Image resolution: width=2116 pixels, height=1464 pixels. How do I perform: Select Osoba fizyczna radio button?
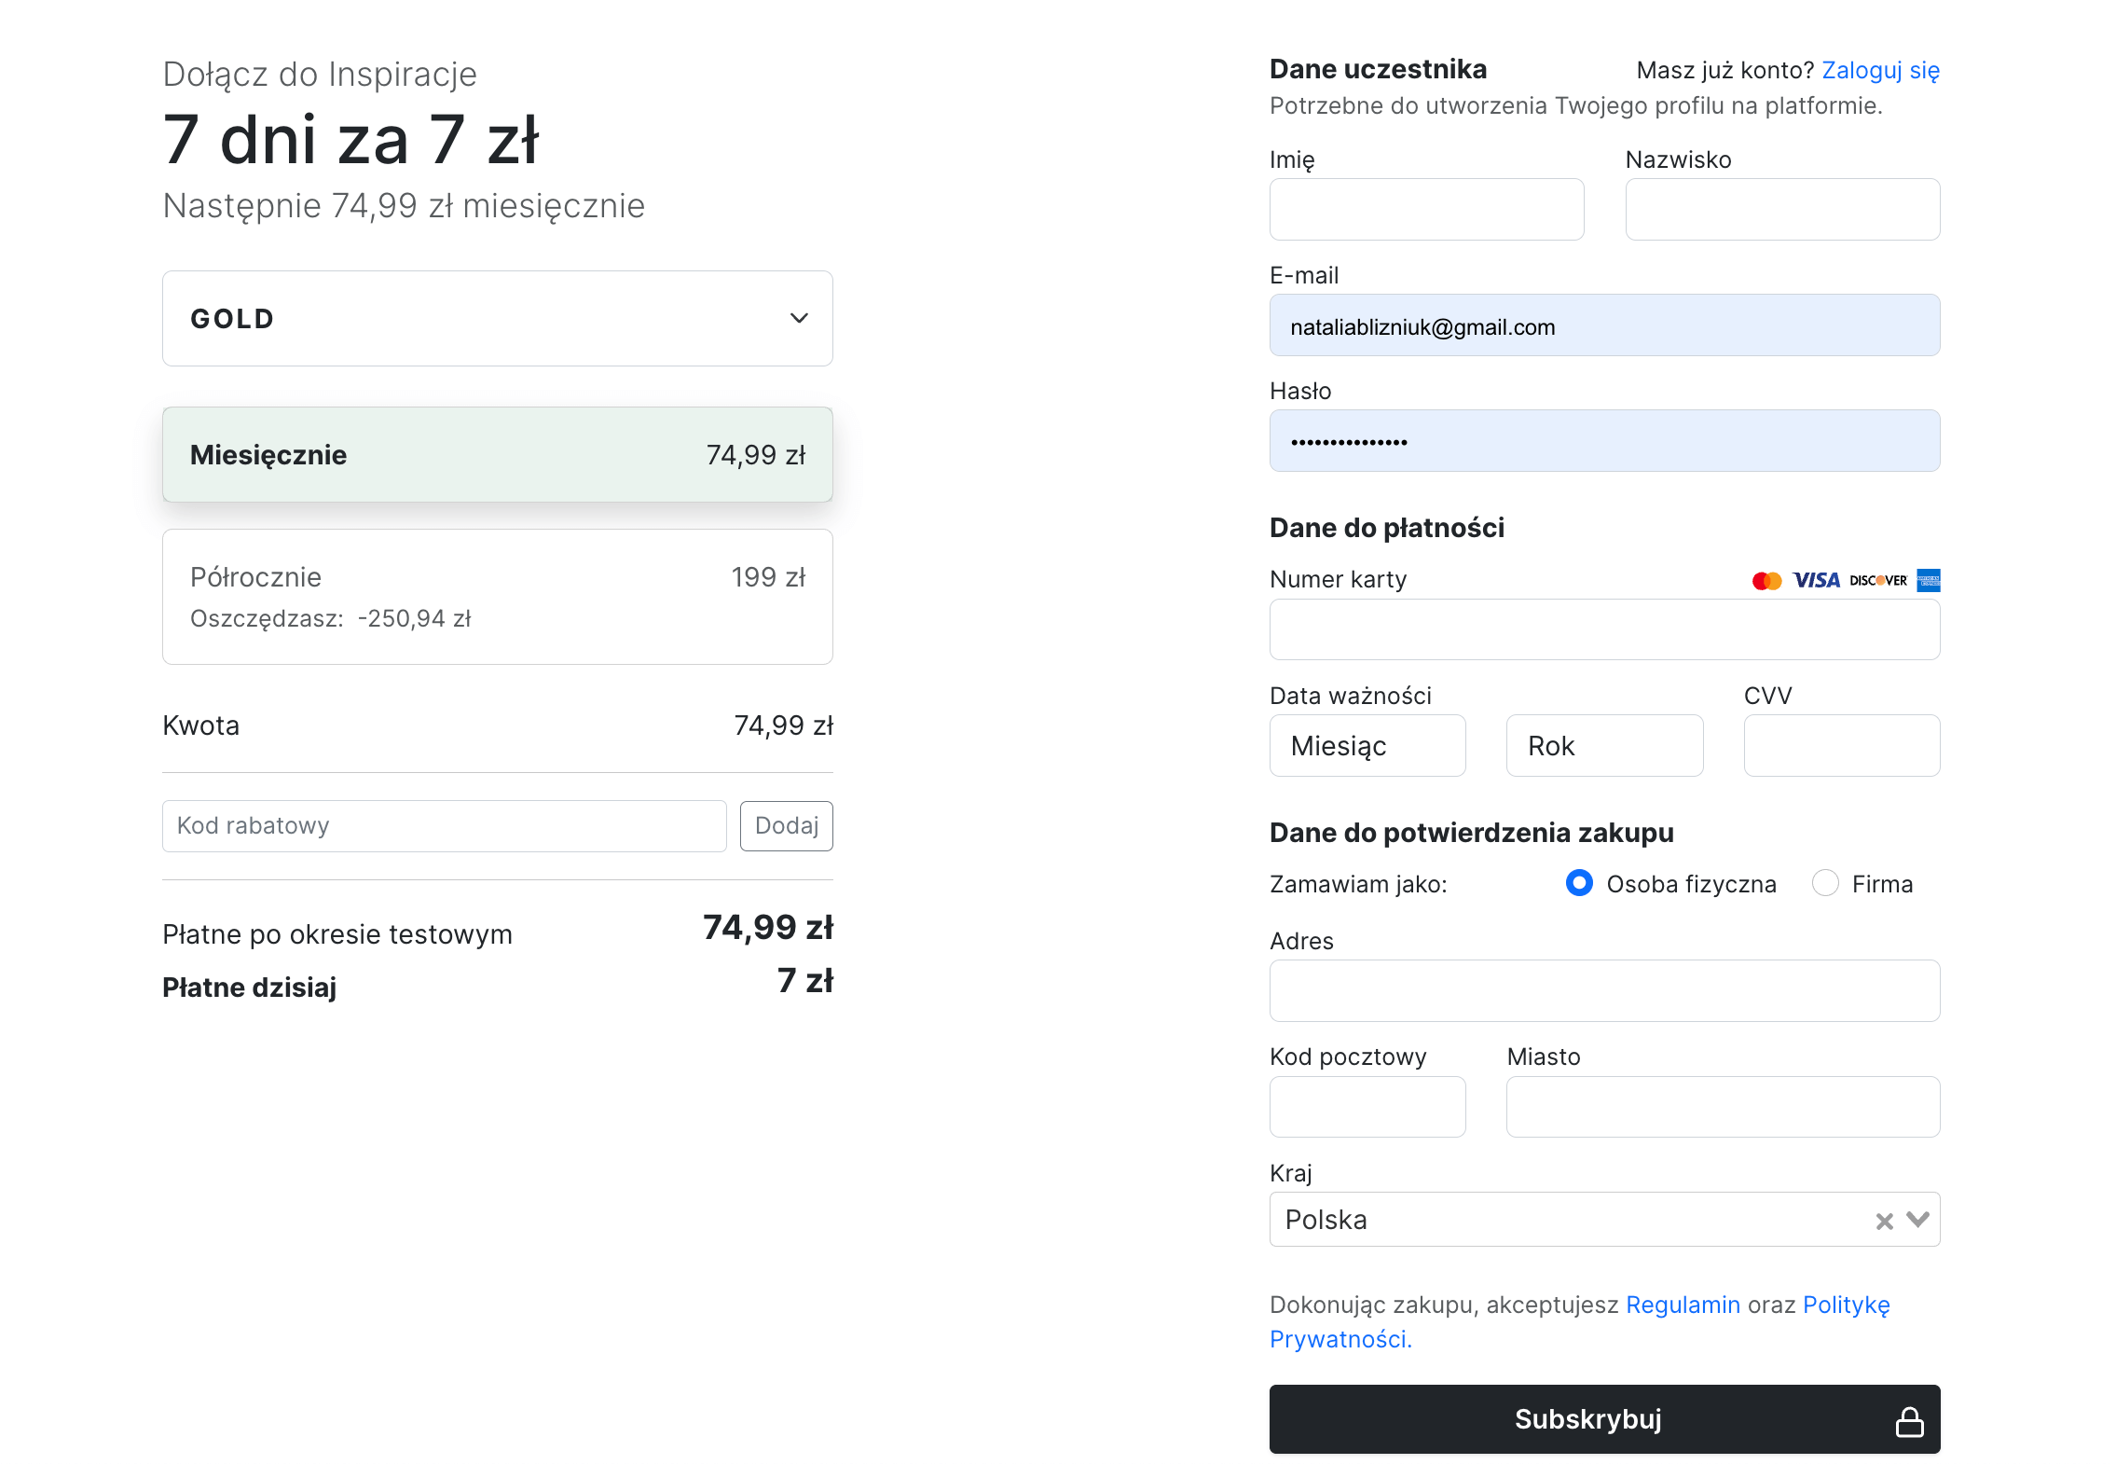click(1579, 882)
